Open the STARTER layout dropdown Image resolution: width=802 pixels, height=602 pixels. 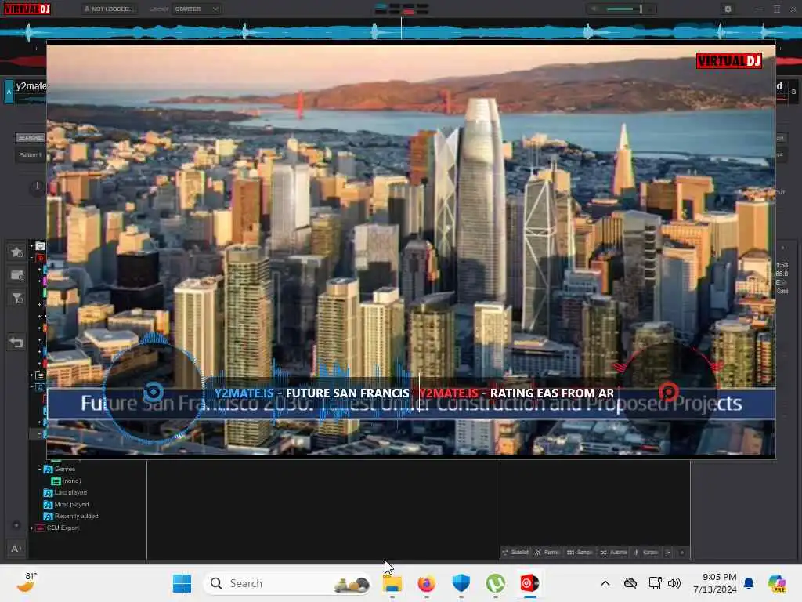point(197,9)
